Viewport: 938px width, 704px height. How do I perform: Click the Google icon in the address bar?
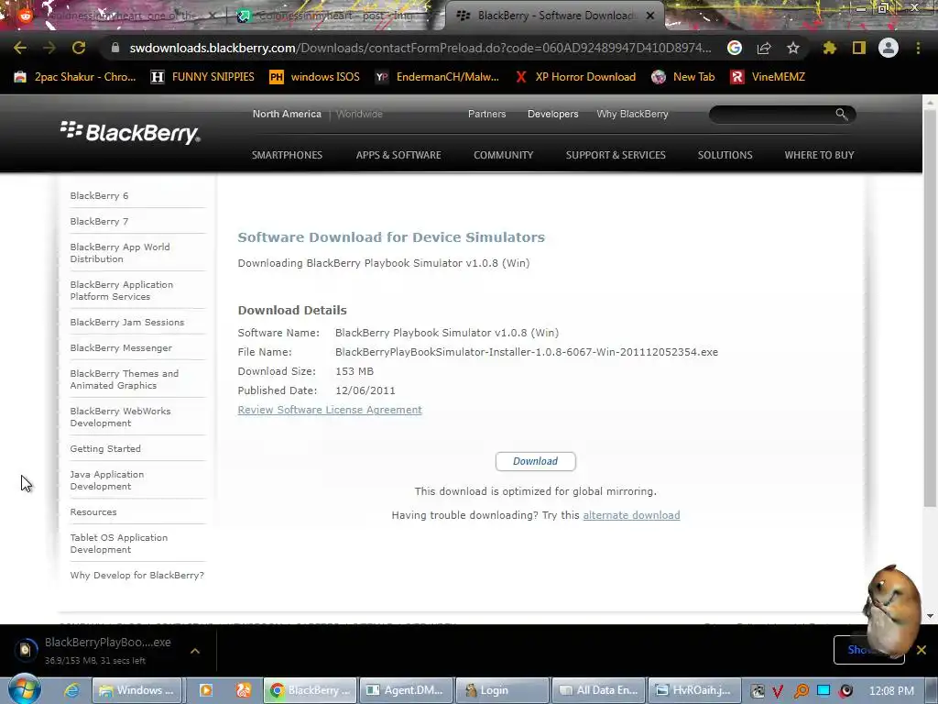click(735, 48)
